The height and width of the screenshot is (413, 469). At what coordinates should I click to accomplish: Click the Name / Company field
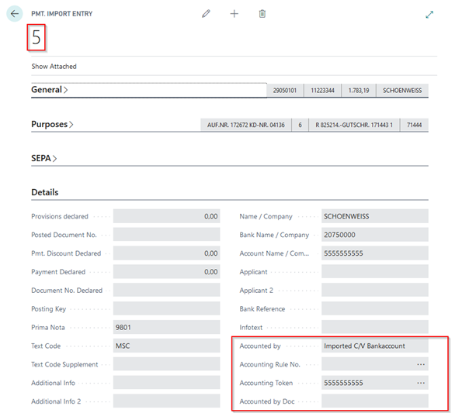(374, 216)
